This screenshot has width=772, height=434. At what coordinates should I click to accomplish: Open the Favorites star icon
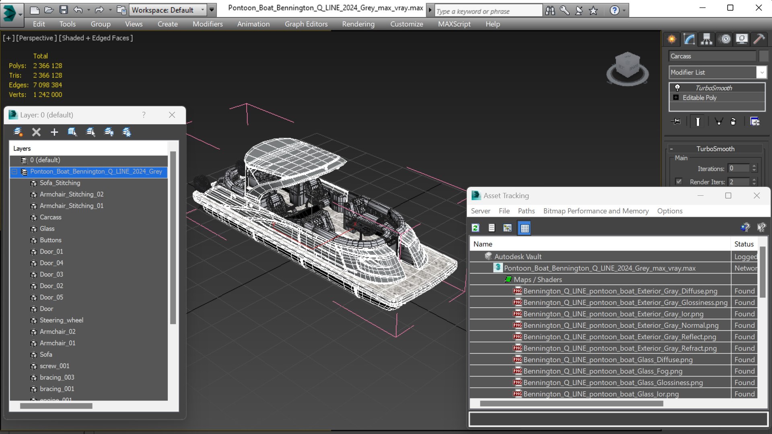coord(593,10)
